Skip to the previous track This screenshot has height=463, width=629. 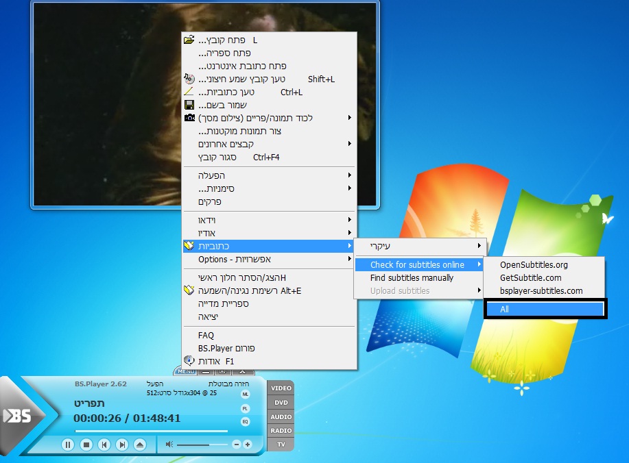(104, 445)
